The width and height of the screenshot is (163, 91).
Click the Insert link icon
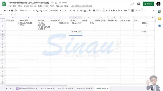(125, 11)
